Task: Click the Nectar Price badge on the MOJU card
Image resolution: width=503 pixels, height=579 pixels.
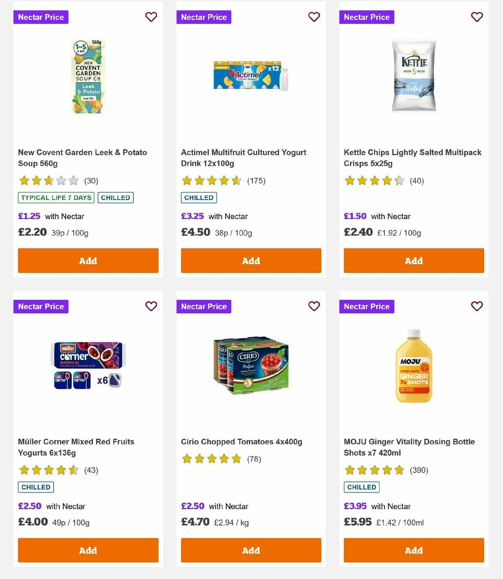Action: click(367, 306)
